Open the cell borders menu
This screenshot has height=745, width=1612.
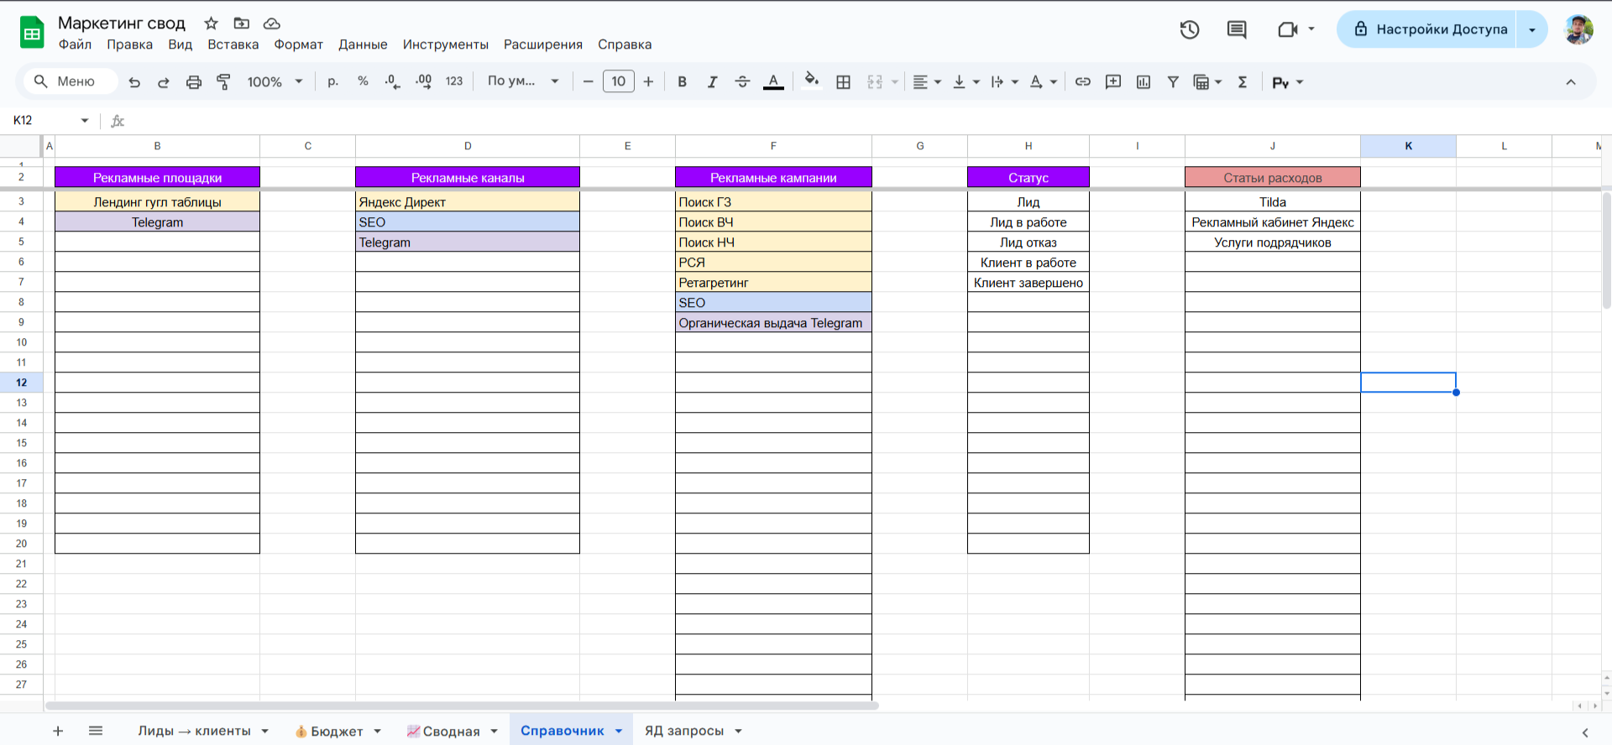pos(844,82)
